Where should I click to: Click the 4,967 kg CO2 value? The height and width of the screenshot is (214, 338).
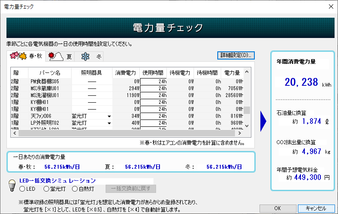311,151
